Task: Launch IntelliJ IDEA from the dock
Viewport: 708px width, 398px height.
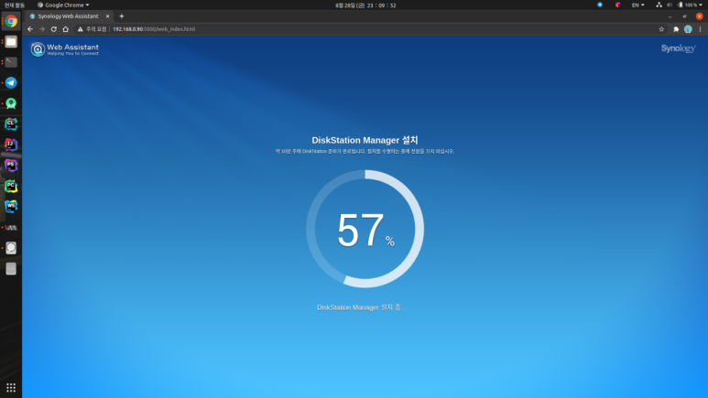Action: pos(11,145)
